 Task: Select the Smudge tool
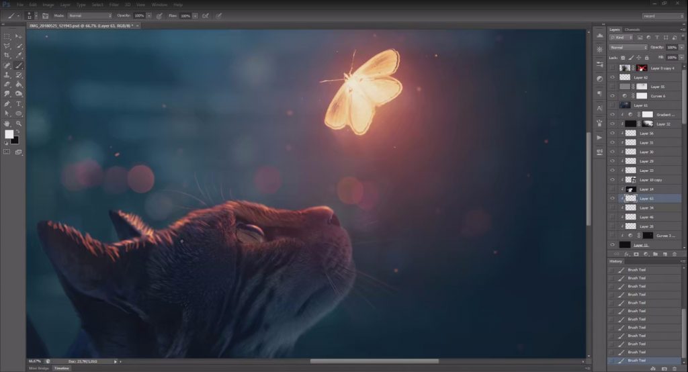coord(7,94)
